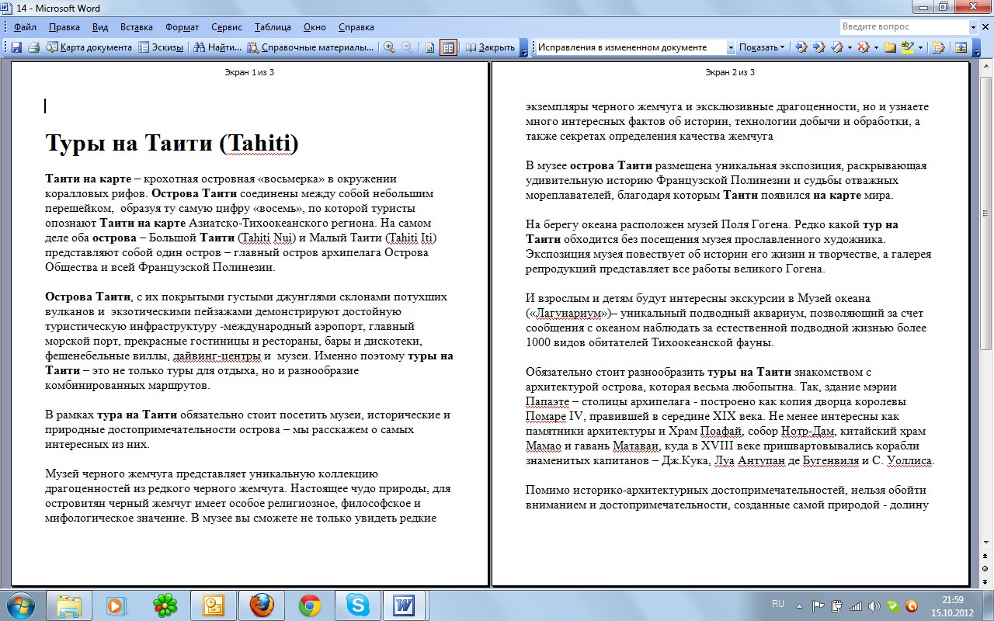The height and width of the screenshot is (621, 994).
Task: Click the vertical scrollbar thumb
Action: pyautogui.click(x=986, y=213)
